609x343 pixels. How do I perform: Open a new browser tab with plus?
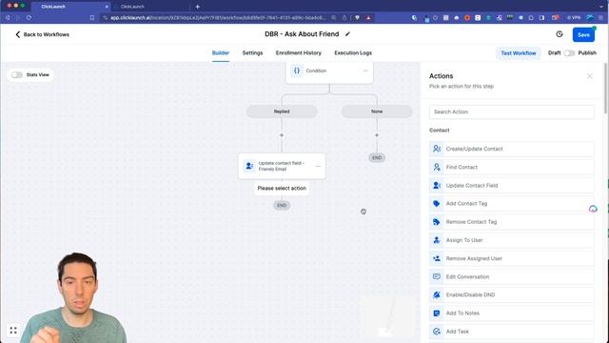pyautogui.click(x=197, y=7)
